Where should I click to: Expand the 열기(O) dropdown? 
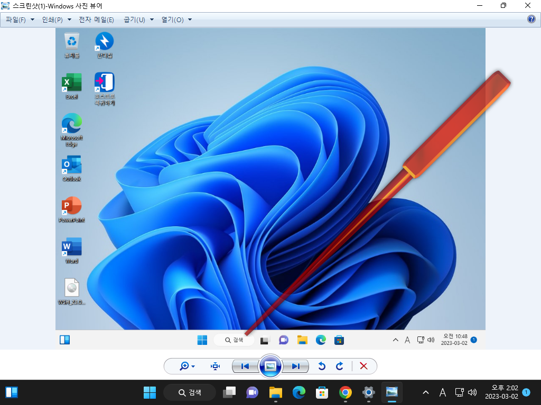pyautogui.click(x=176, y=20)
